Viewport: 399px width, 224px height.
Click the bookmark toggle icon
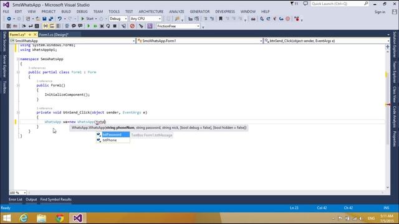[x=221, y=19]
